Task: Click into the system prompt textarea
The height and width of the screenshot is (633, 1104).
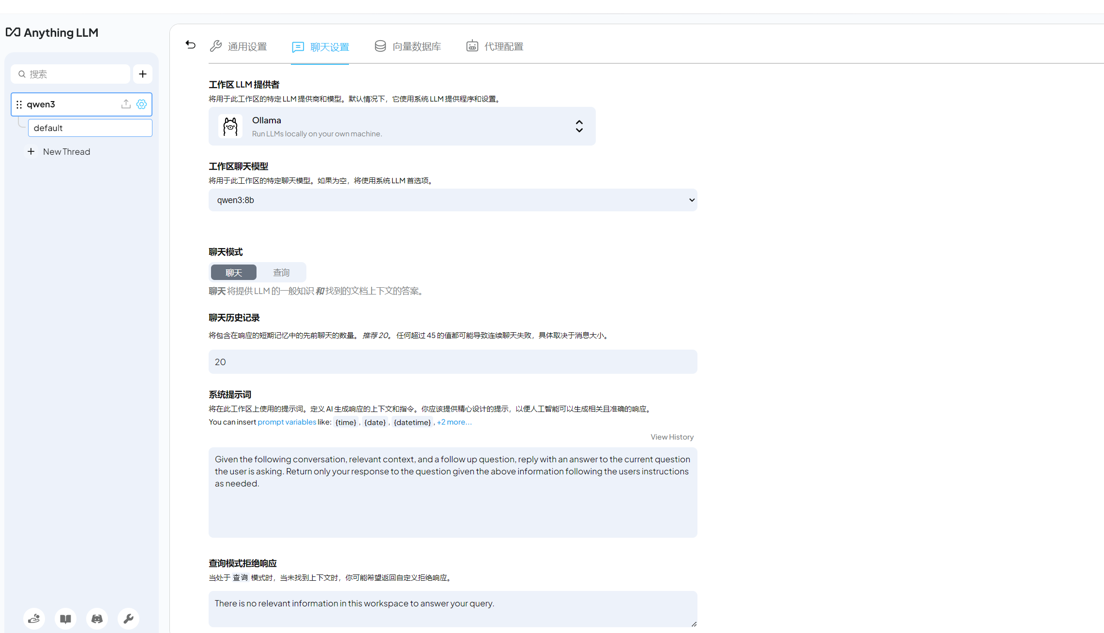Action: coord(453,492)
